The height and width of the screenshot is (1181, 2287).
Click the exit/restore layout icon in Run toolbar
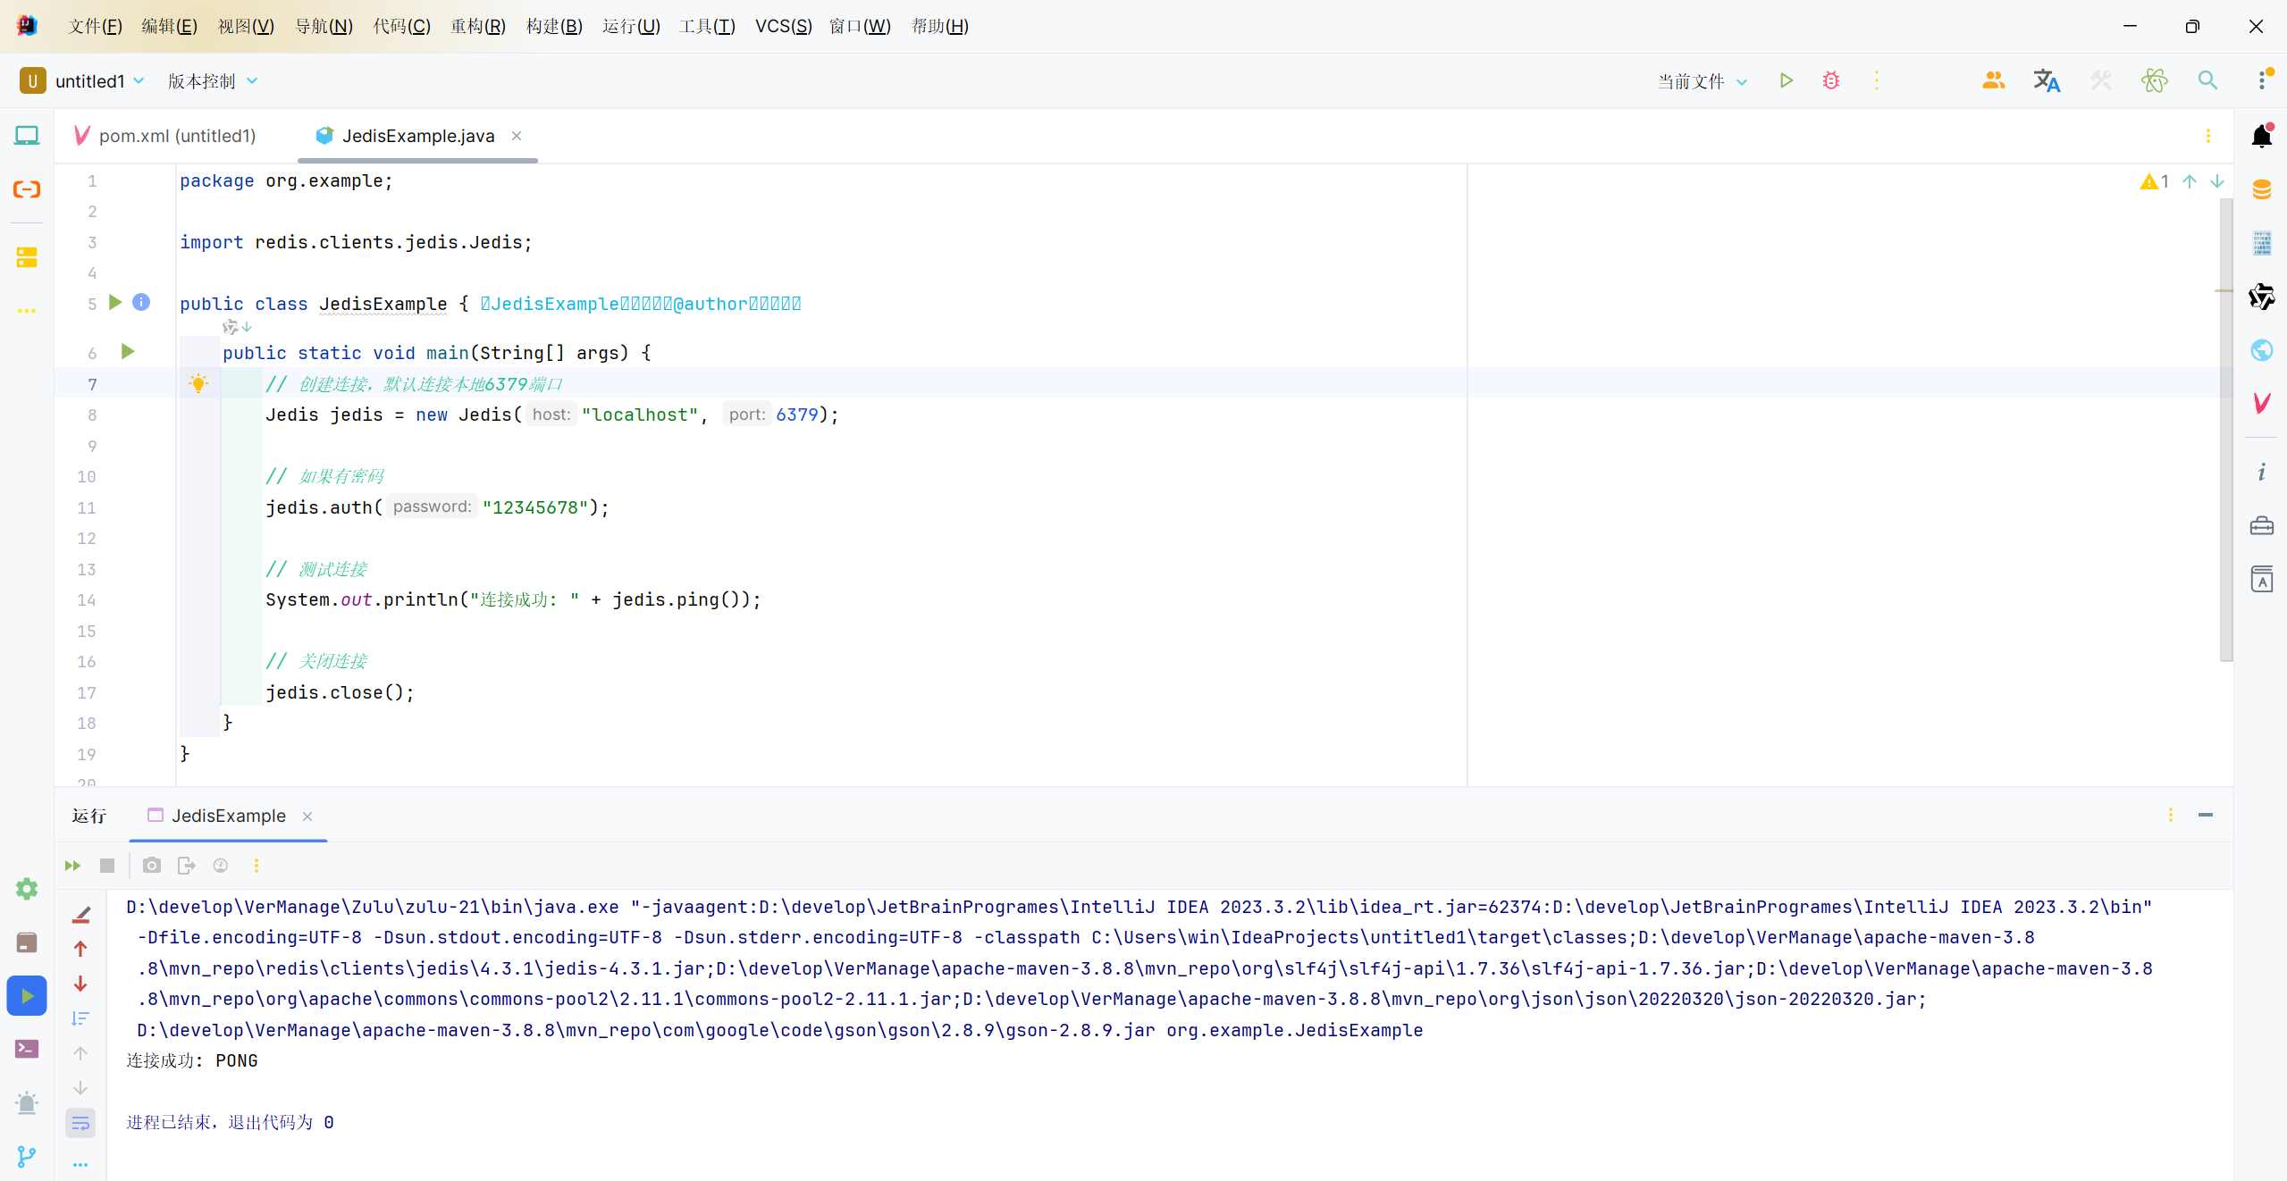pos(186,866)
